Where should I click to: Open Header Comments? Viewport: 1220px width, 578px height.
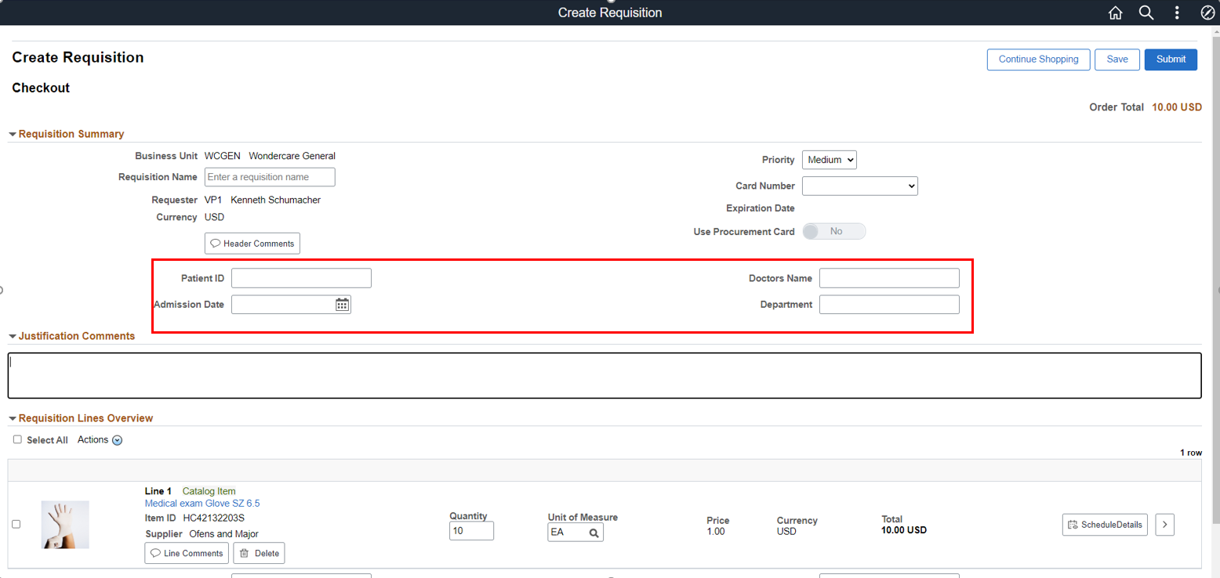(252, 244)
